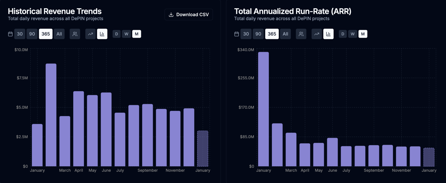Viewport: 446px width, 183px height.
Task: Click calendar icon in ARR panel
Action: pos(237,34)
